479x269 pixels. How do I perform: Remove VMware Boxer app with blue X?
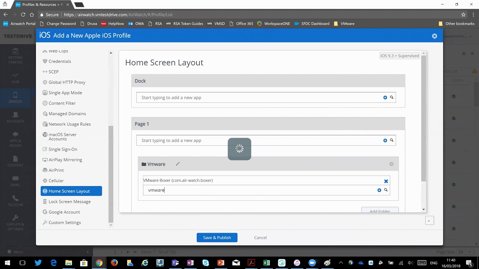pos(386,181)
